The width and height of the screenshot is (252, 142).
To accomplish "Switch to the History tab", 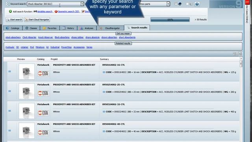I will click(x=69, y=28).
